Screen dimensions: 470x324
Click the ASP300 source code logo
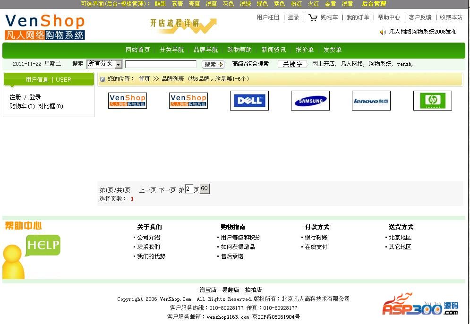[x=420, y=305]
